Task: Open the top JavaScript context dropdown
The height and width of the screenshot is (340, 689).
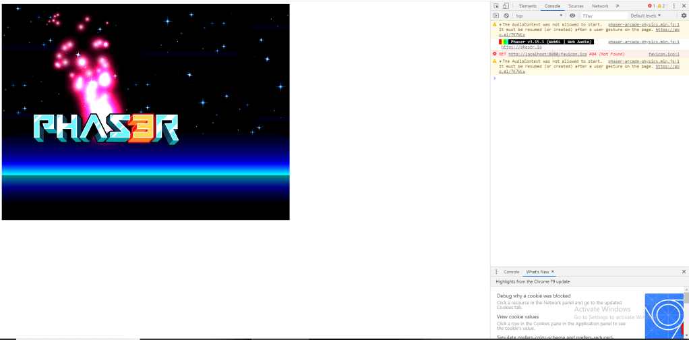Action: coord(539,16)
